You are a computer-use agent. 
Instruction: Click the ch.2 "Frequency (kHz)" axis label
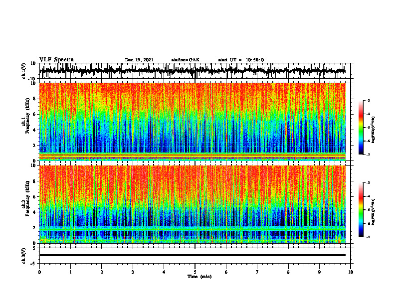(27, 198)
